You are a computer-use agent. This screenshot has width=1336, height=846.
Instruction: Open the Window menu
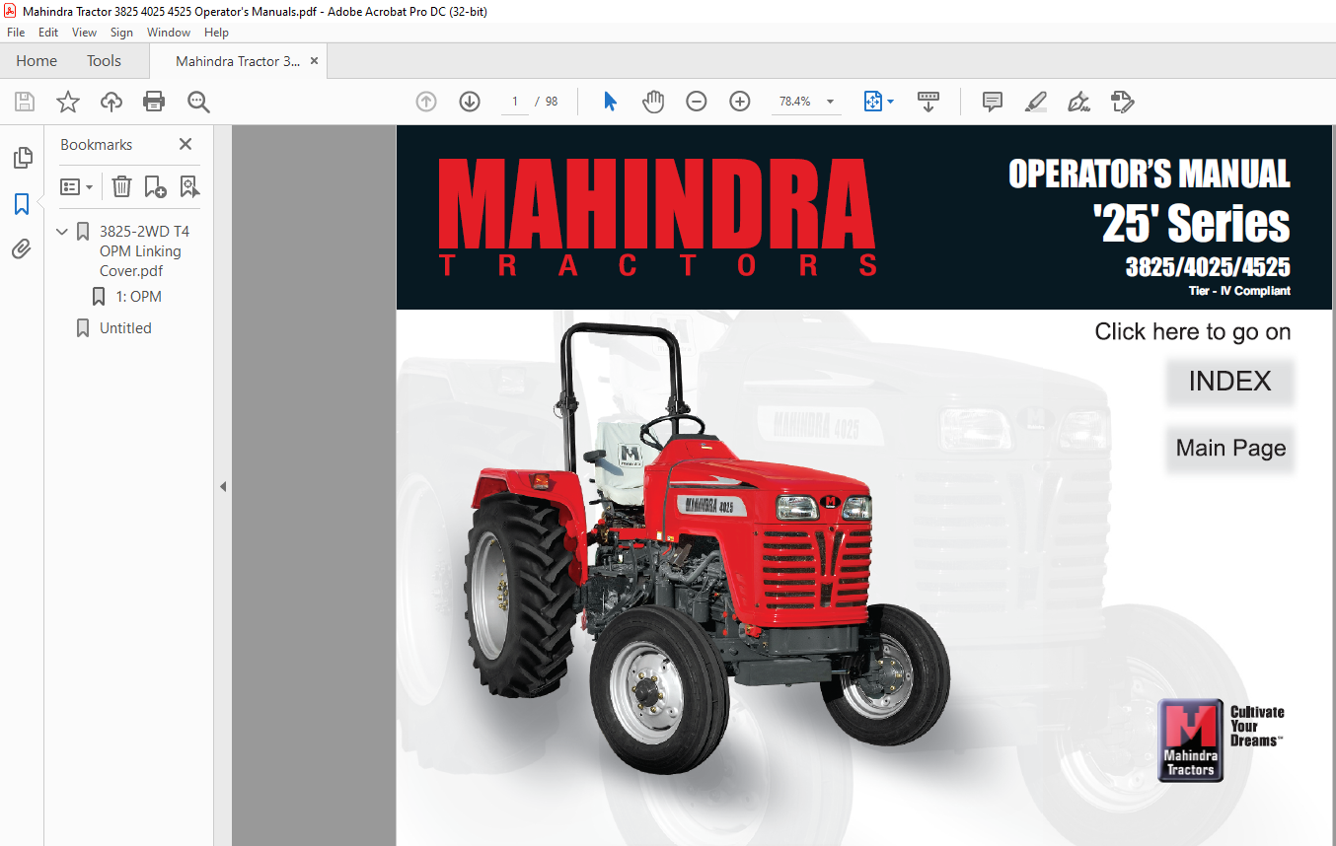tap(169, 33)
